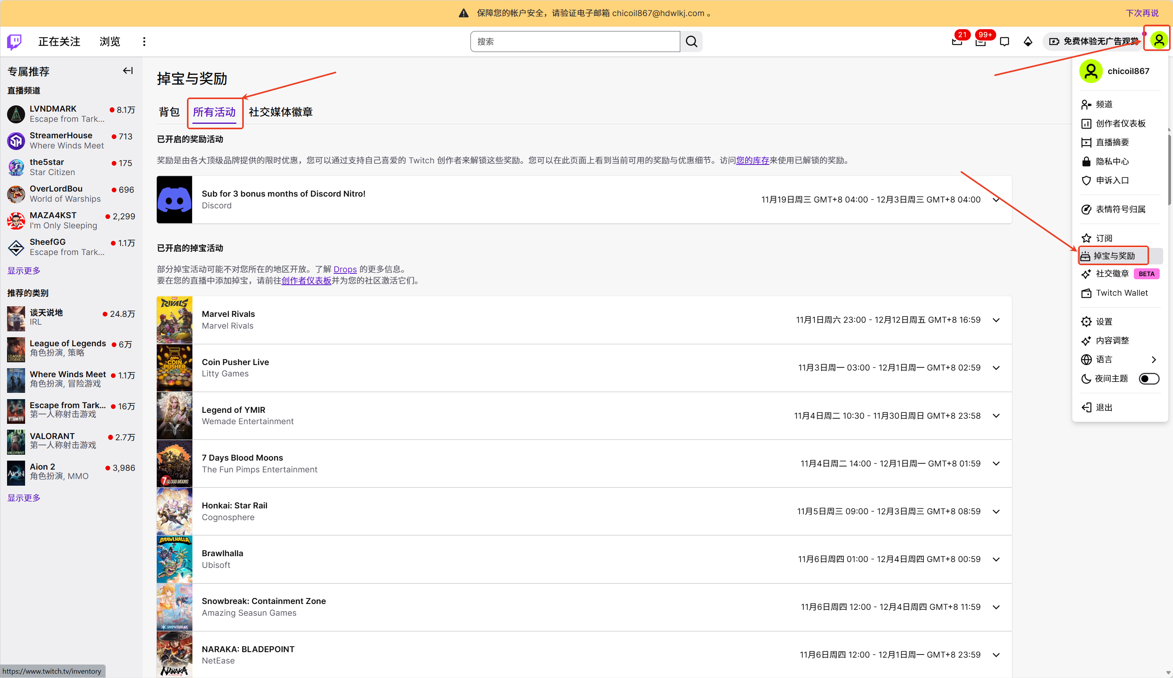Click the 搜索 search input field

(575, 42)
